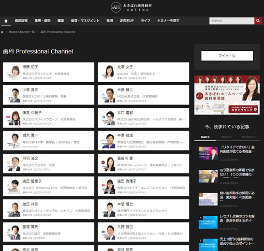Click the 今、読まれている記事 heading
The height and width of the screenshot is (251, 264).
click(227, 127)
